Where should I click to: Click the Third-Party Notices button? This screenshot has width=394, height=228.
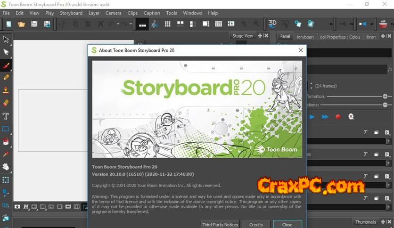220,224
